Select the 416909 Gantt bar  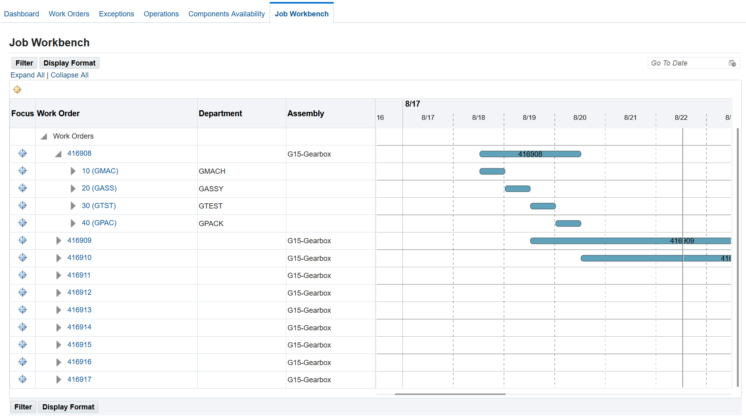(631, 241)
